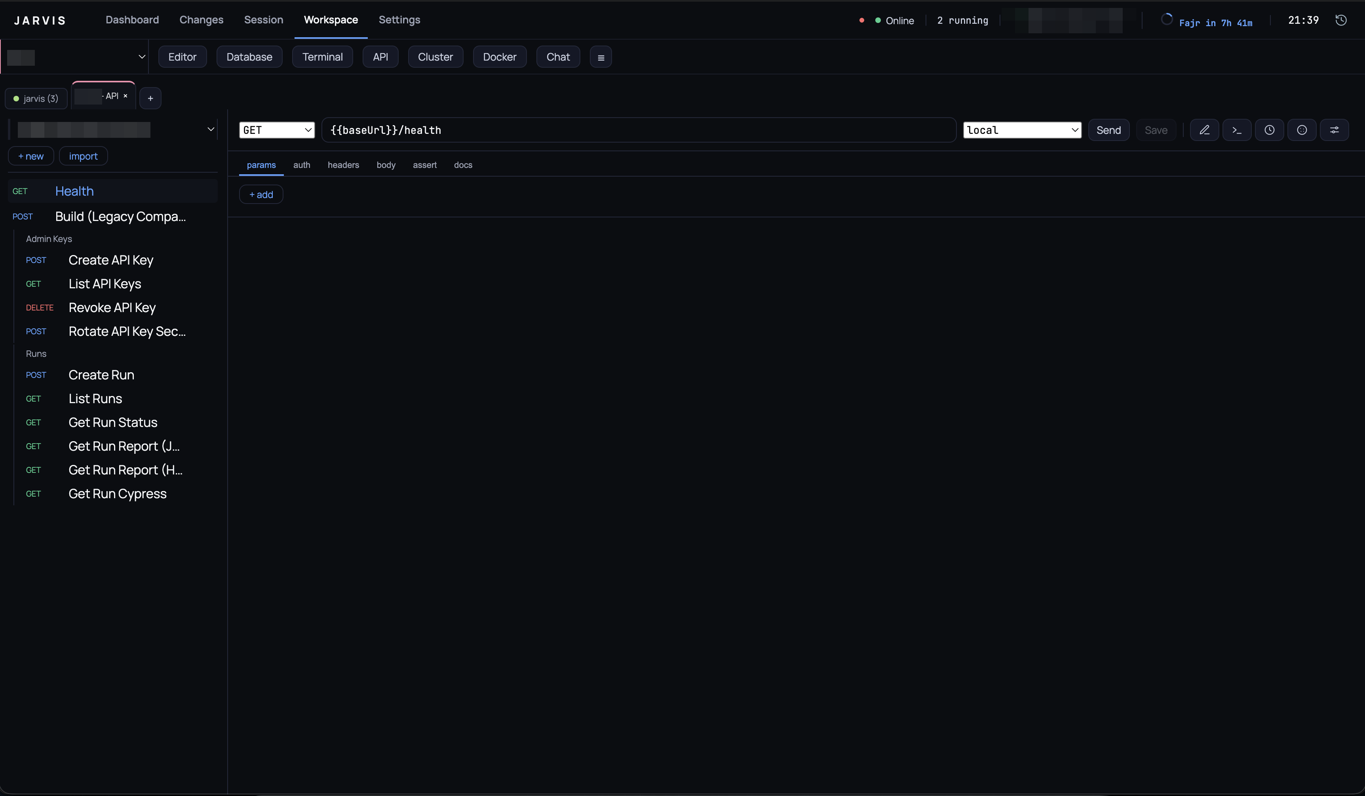
Task: Open the local environment dropdown
Action: click(1022, 130)
